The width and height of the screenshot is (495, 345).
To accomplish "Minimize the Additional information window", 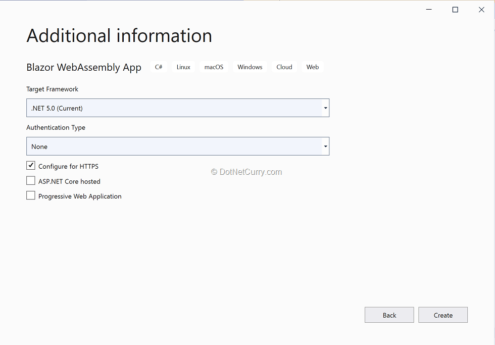I will [429, 10].
